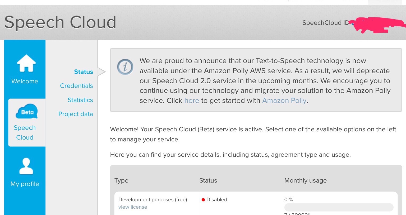This screenshot has width=406, height=215.
Task: Open the view license link
Action: click(133, 207)
